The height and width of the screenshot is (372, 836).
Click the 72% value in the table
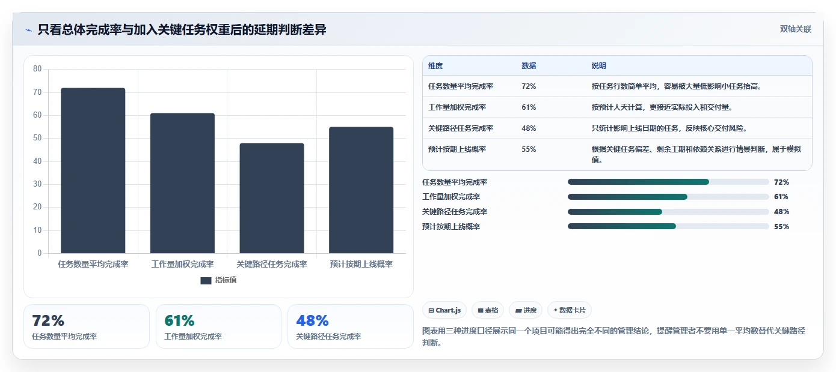pos(529,86)
